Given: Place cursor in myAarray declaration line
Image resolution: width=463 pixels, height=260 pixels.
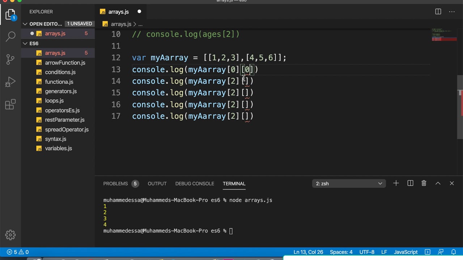Looking at the screenshot, I should (209, 58).
